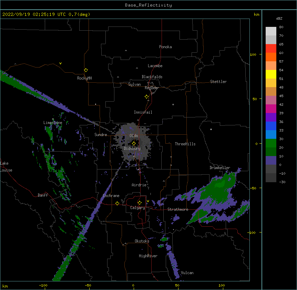Click the Okotoks town label

coord(142,241)
